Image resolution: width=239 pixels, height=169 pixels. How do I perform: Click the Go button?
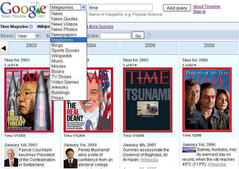point(138,36)
